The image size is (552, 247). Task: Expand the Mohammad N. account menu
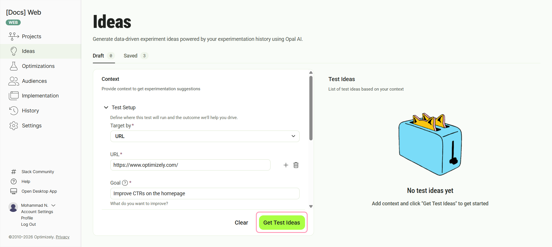pyautogui.click(x=53, y=205)
